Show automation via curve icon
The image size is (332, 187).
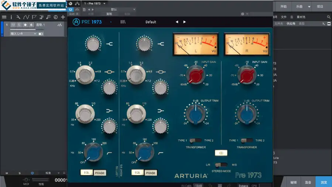26,17
